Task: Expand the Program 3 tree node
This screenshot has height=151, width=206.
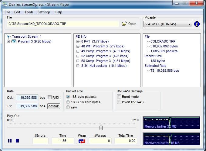Action: [8, 41]
